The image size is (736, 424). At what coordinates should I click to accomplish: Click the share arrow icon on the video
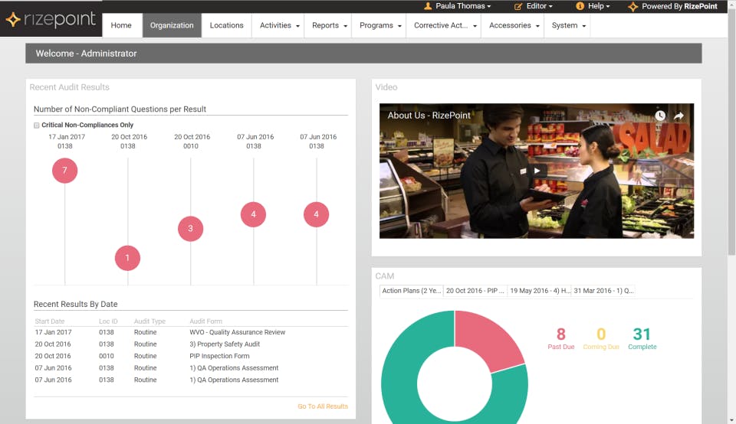[x=678, y=116]
